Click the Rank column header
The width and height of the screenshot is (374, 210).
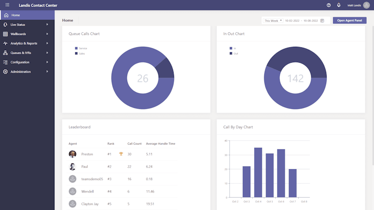(x=111, y=144)
